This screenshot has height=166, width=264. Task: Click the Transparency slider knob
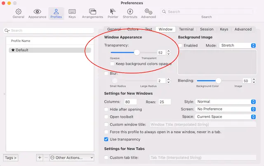[x=137, y=53]
